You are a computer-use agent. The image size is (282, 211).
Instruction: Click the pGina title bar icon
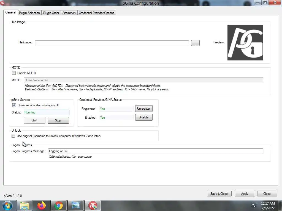pos(2,3)
